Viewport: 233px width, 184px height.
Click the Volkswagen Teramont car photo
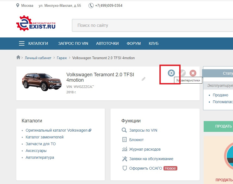(x=42, y=82)
